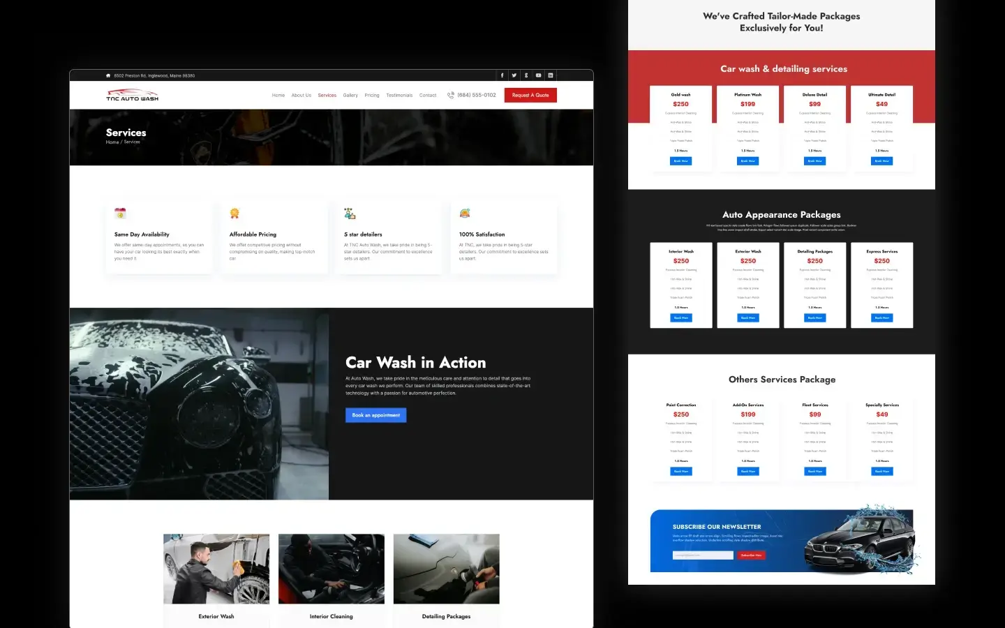Go to the Pricing nav link
The image size is (1005, 628).
pos(372,96)
